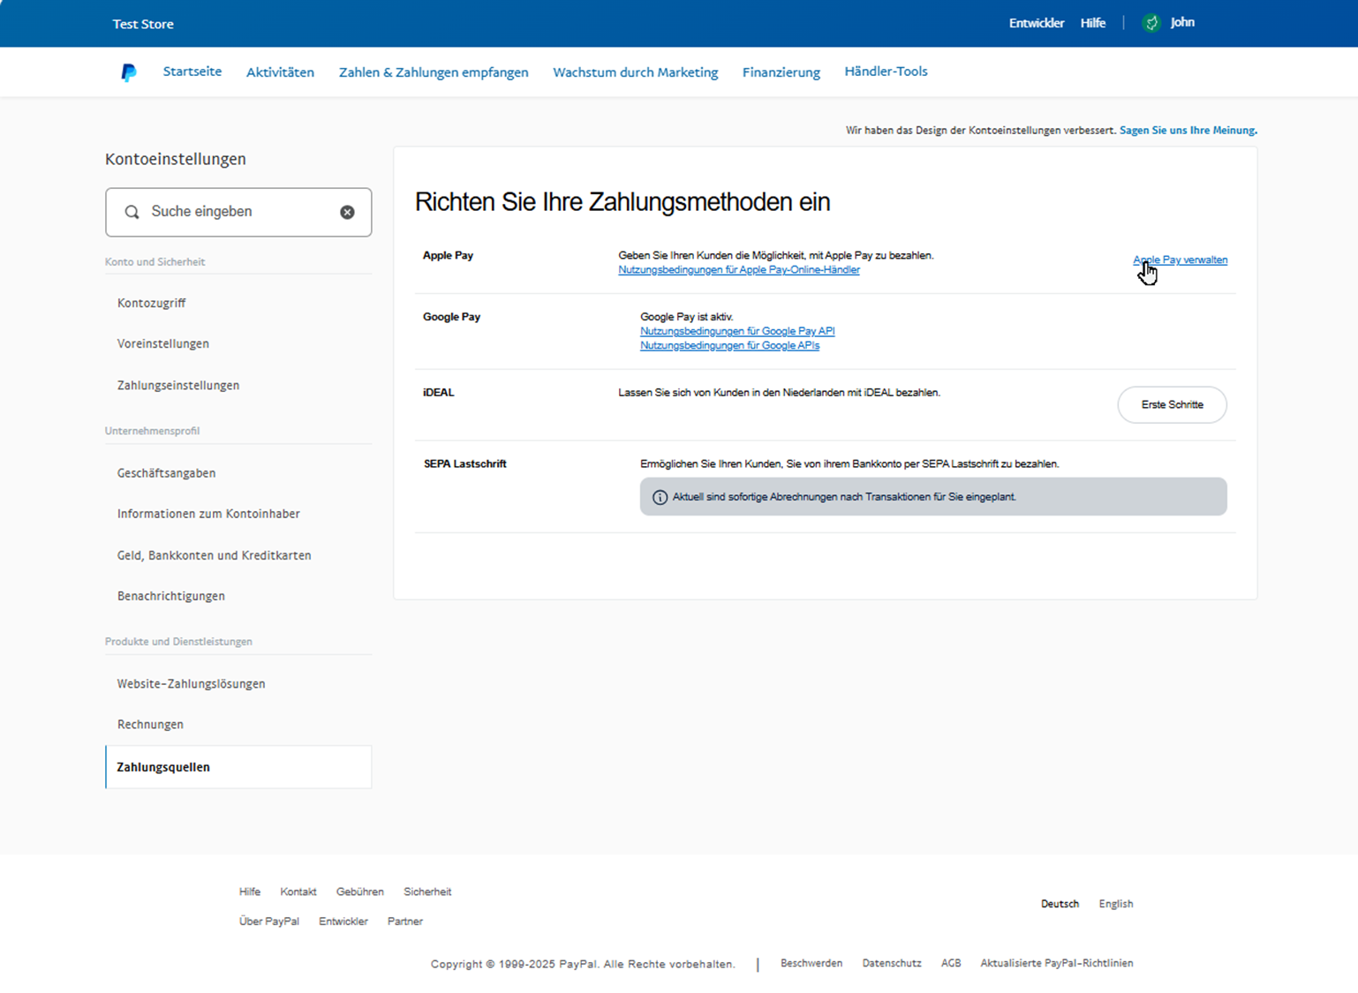The height and width of the screenshot is (993, 1358).
Task: Open the Apple Pay verwalten link
Action: [1180, 260]
